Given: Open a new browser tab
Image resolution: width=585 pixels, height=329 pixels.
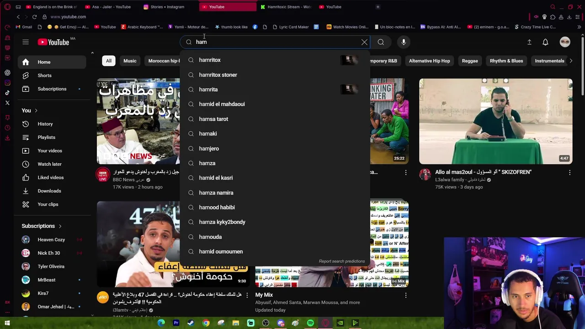Looking at the screenshot, I should click(378, 7).
